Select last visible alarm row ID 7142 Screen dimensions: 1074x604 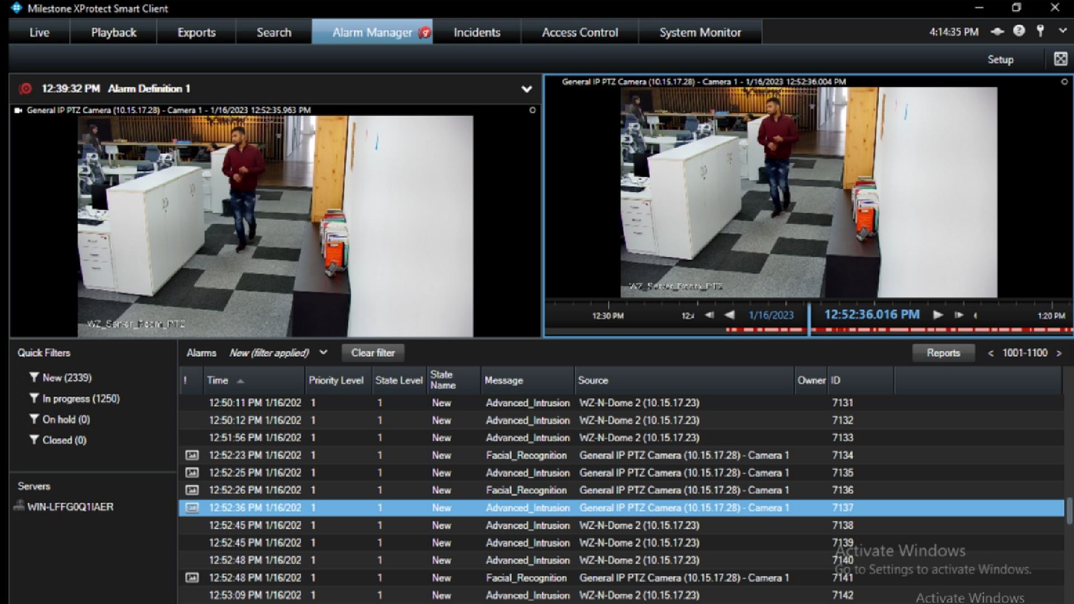621,595
